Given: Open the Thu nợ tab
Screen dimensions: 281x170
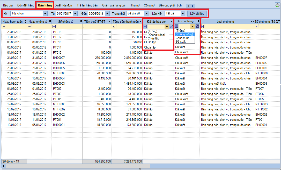Looking at the screenshot, I should pyautogui.click(x=135, y=5).
